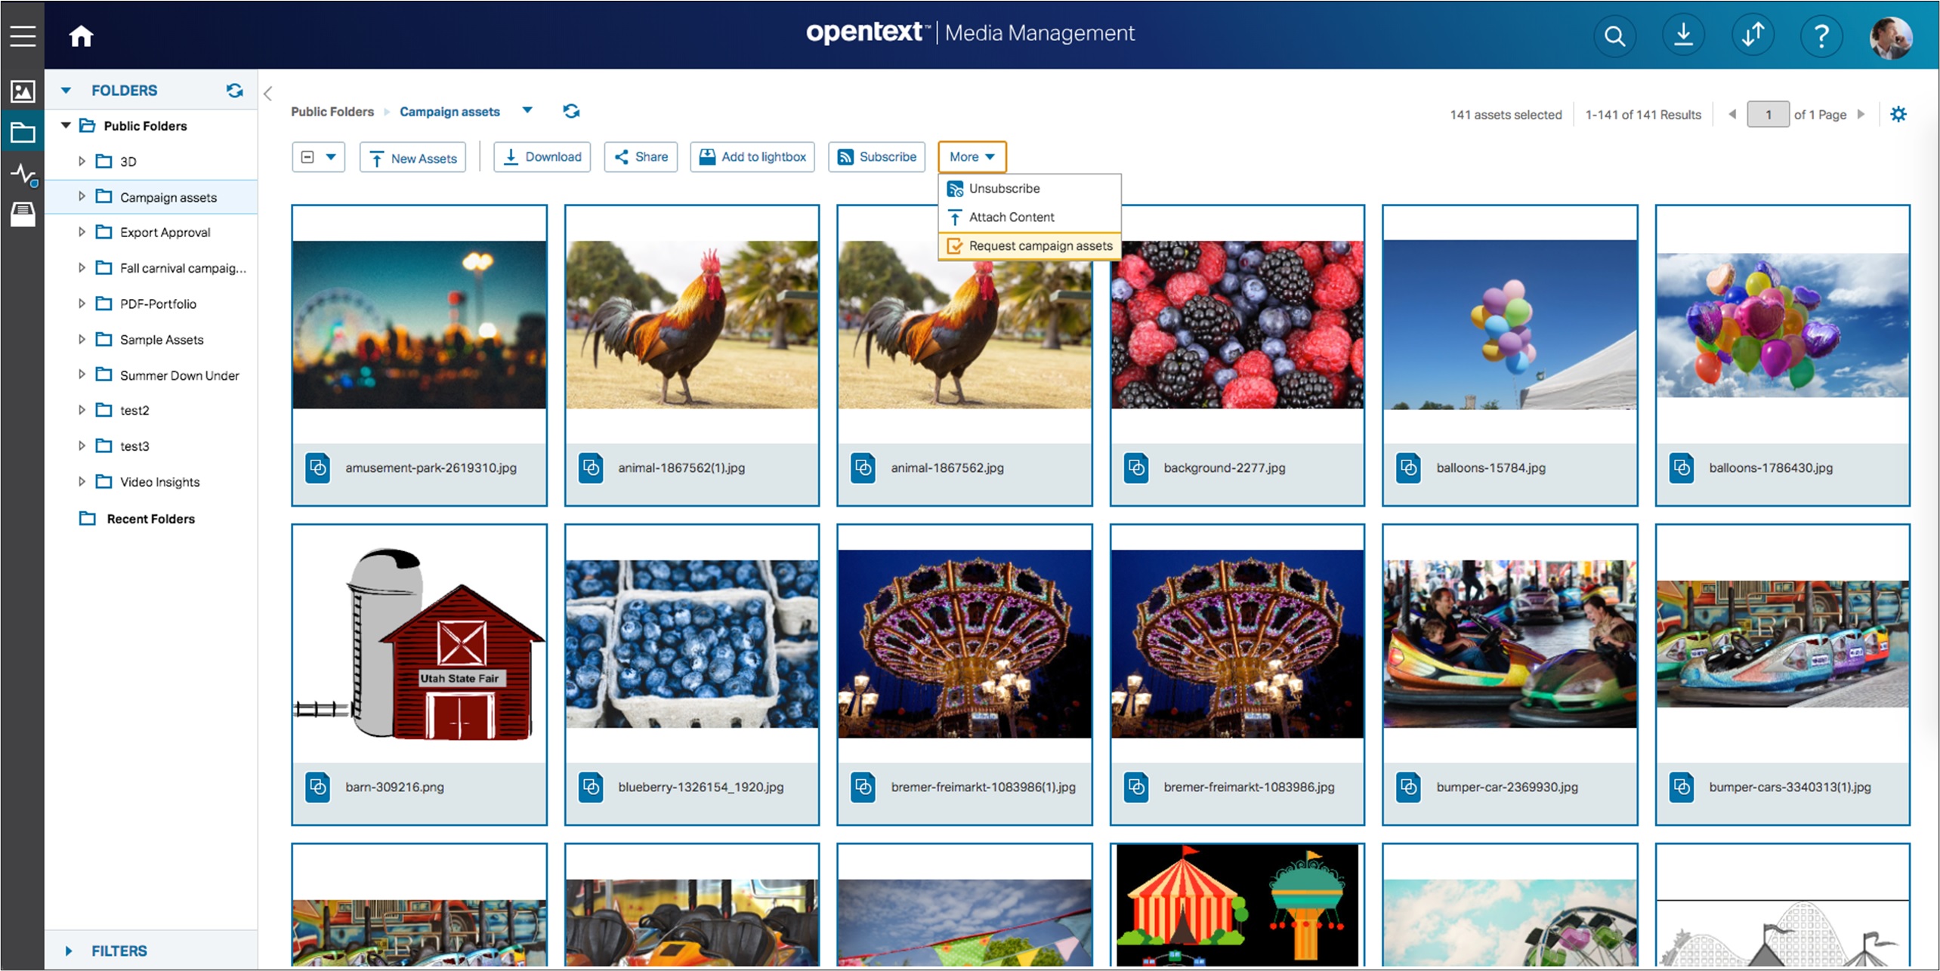Select the test2 folder
Screen dimensions: 1940x971
pyautogui.click(x=134, y=411)
